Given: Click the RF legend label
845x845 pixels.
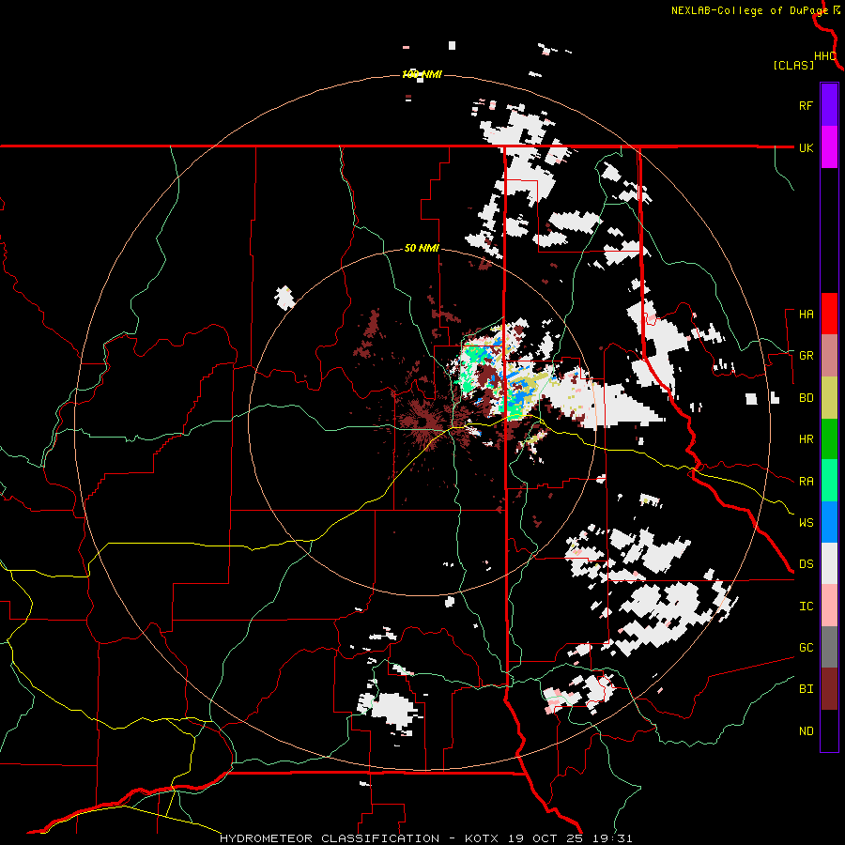Looking at the screenshot, I should 806,105.
